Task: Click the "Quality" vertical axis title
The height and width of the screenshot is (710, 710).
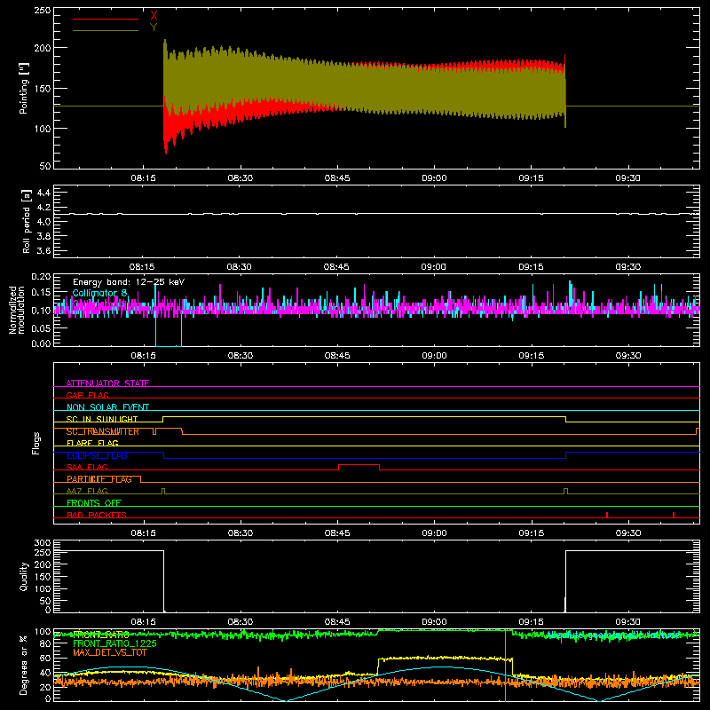Action: [24, 577]
